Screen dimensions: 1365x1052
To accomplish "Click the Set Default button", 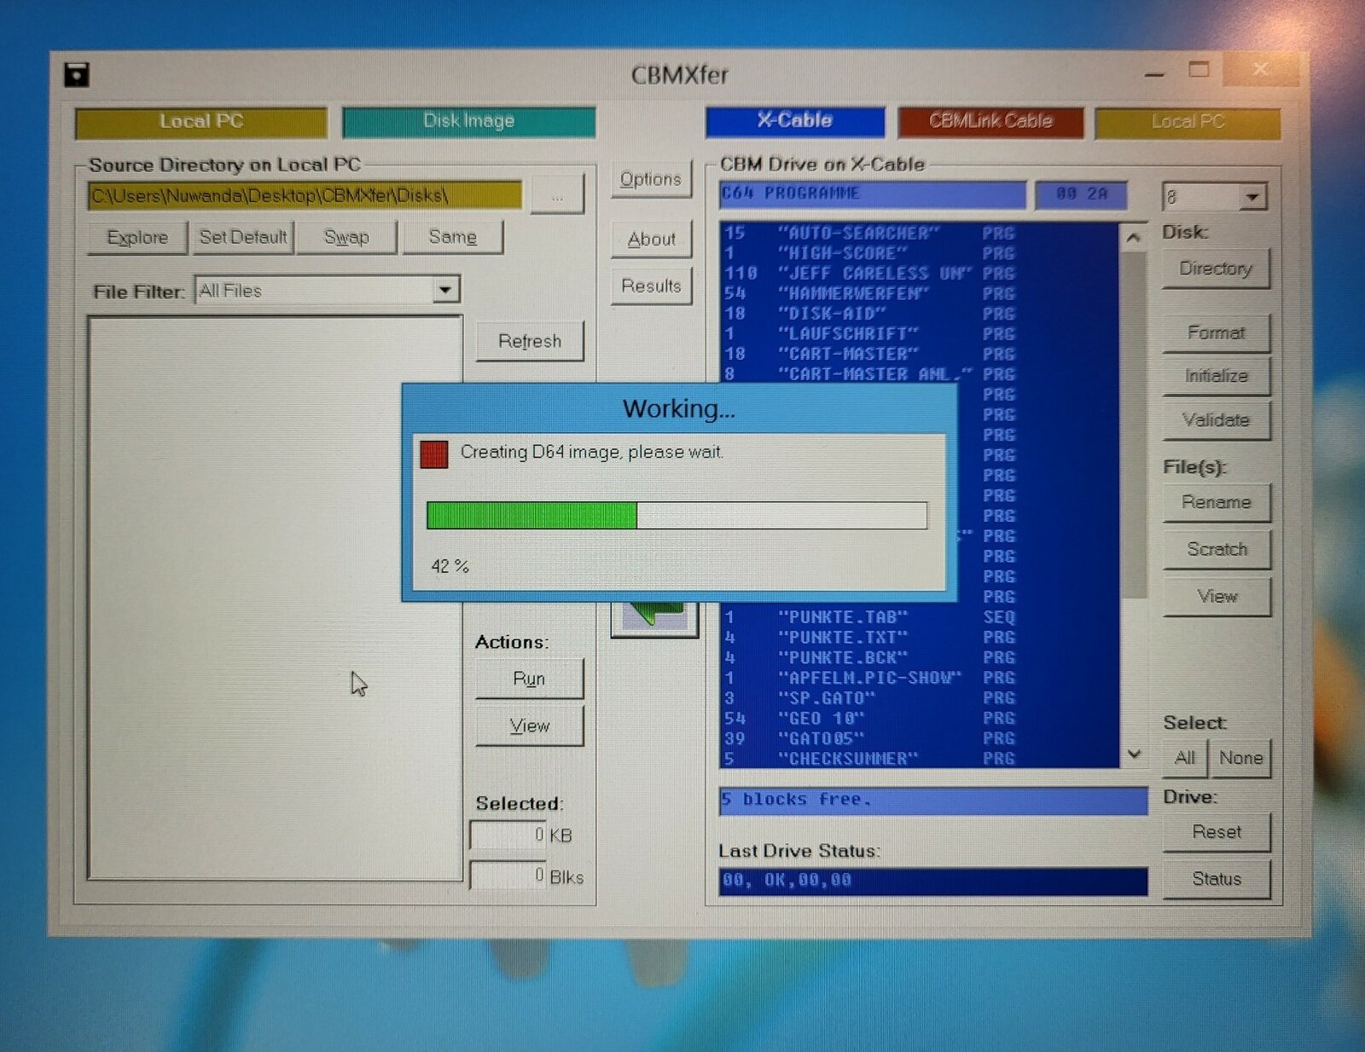I will 243,237.
